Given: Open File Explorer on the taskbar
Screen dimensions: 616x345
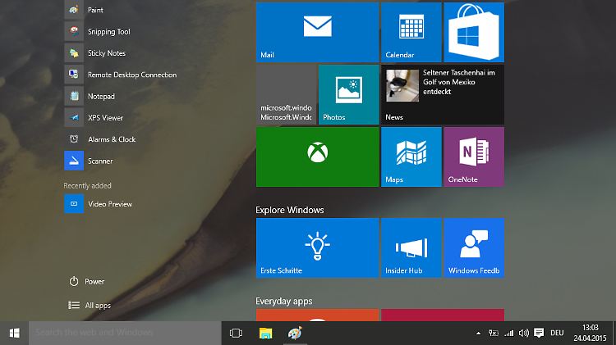Looking at the screenshot, I should click(265, 334).
